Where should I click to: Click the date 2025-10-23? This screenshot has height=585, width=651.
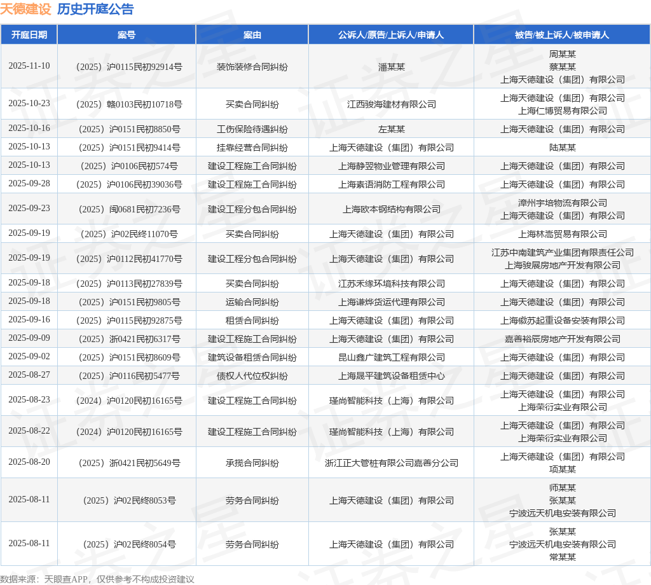point(29,104)
